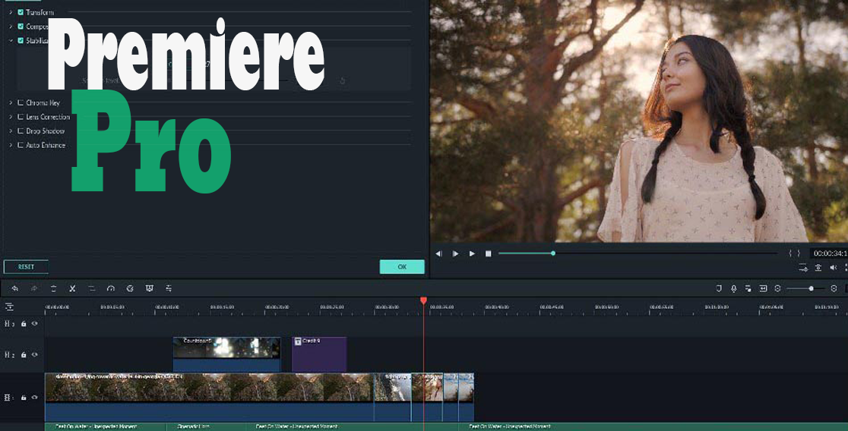Click the left brace mark-in icon
This screenshot has width=848, height=431.
[x=791, y=253]
